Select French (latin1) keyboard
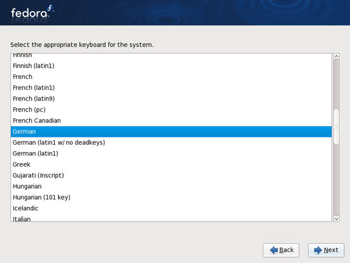 (171, 88)
